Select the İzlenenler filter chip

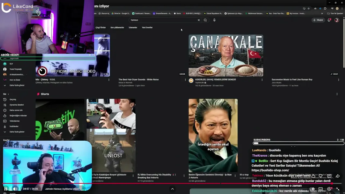[133, 27]
